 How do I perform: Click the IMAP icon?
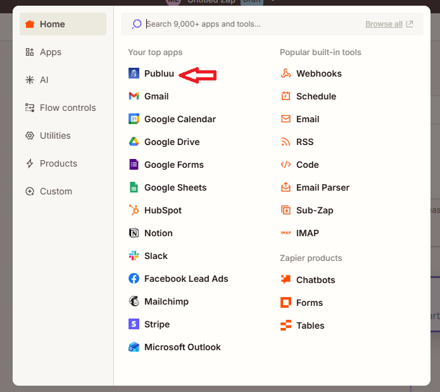click(286, 232)
